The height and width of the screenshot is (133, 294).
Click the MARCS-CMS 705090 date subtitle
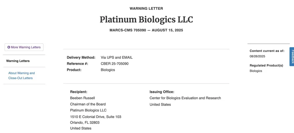[x=146, y=30]
